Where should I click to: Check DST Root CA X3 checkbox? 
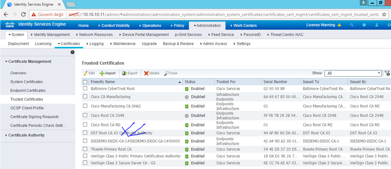85,133
